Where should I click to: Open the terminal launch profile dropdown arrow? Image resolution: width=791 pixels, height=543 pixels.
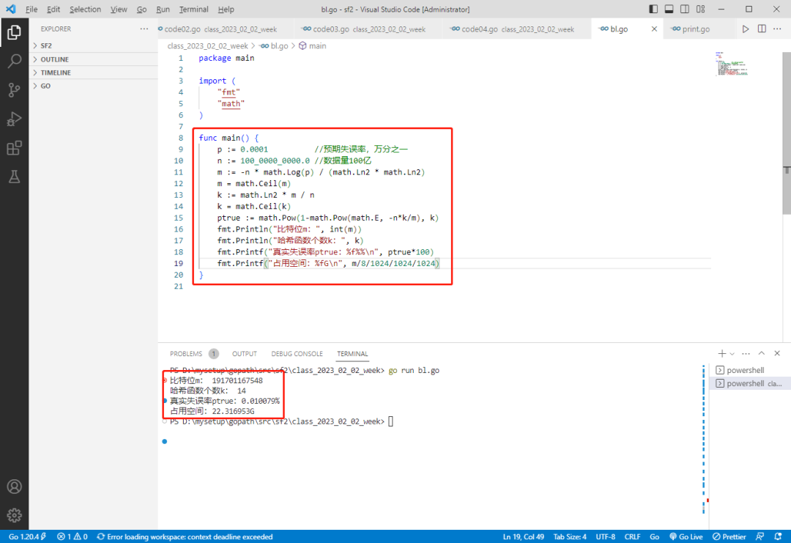click(732, 354)
